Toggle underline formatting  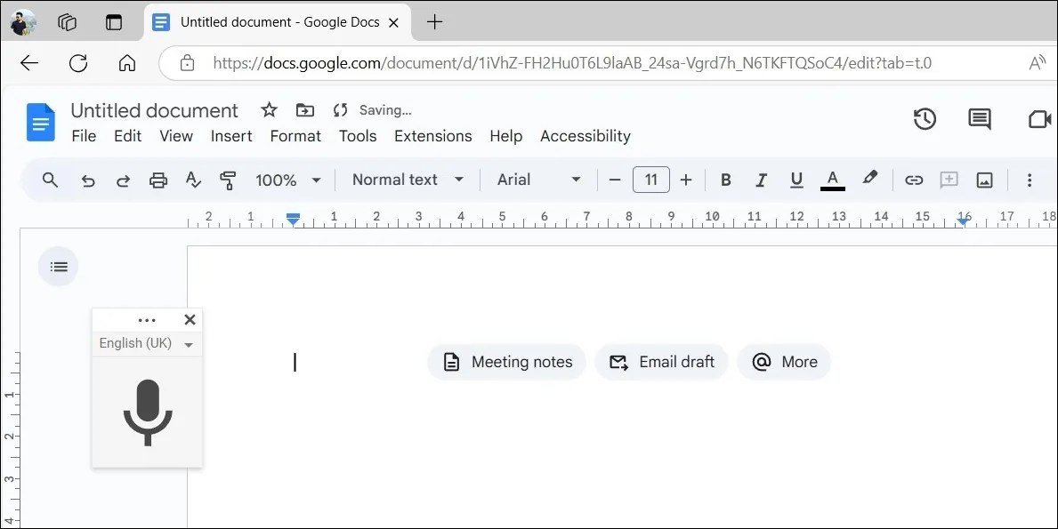point(796,180)
